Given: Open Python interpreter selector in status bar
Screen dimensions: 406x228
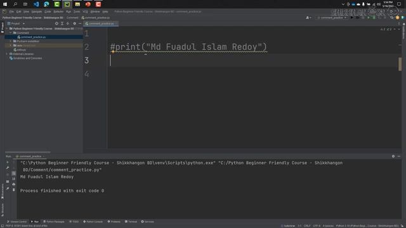Looking at the screenshot, I should click(x=367, y=226).
